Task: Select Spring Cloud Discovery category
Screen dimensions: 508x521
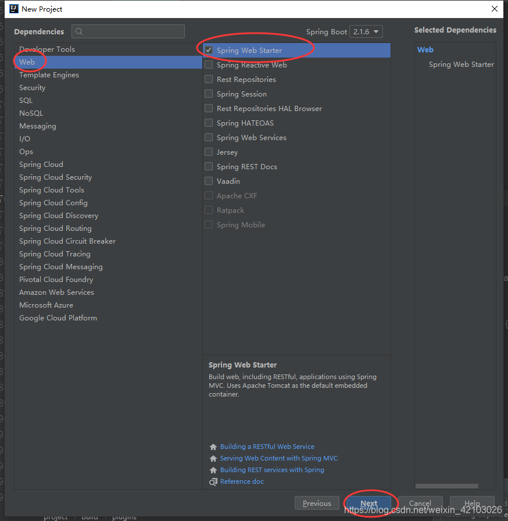Action: coord(108,216)
